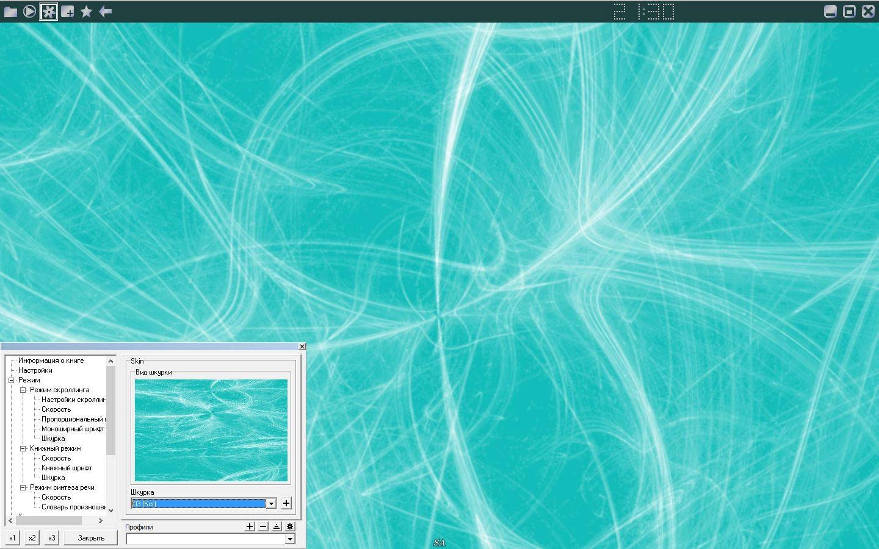Add a new skin with the plus button
Viewport: 879px width, 549px height.
[286, 503]
